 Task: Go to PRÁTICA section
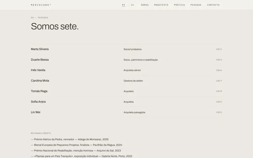click(179, 5)
